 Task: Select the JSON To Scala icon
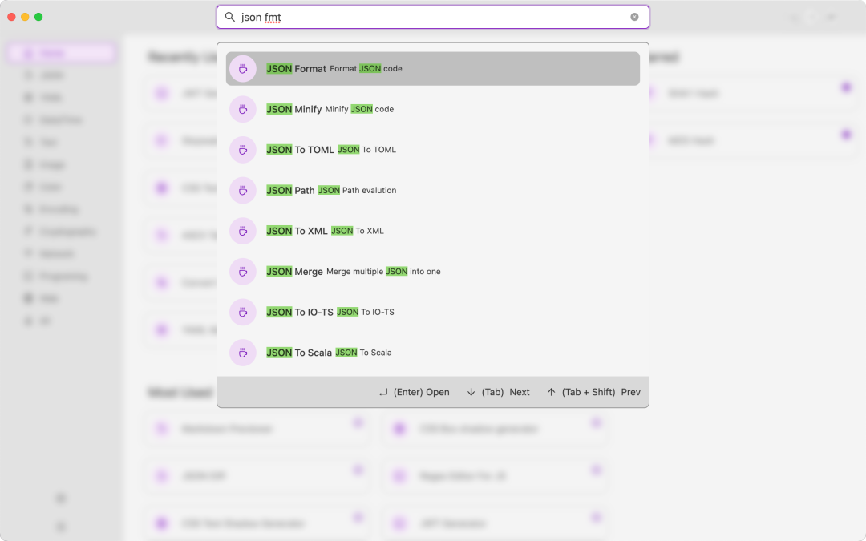coord(242,353)
